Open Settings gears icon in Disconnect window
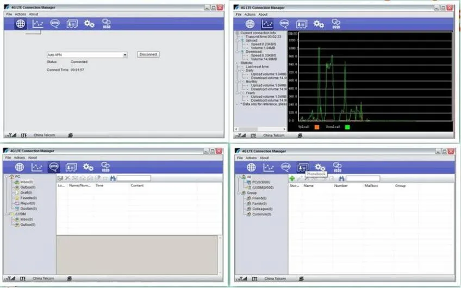This screenshot has width=461, height=288. (89, 23)
